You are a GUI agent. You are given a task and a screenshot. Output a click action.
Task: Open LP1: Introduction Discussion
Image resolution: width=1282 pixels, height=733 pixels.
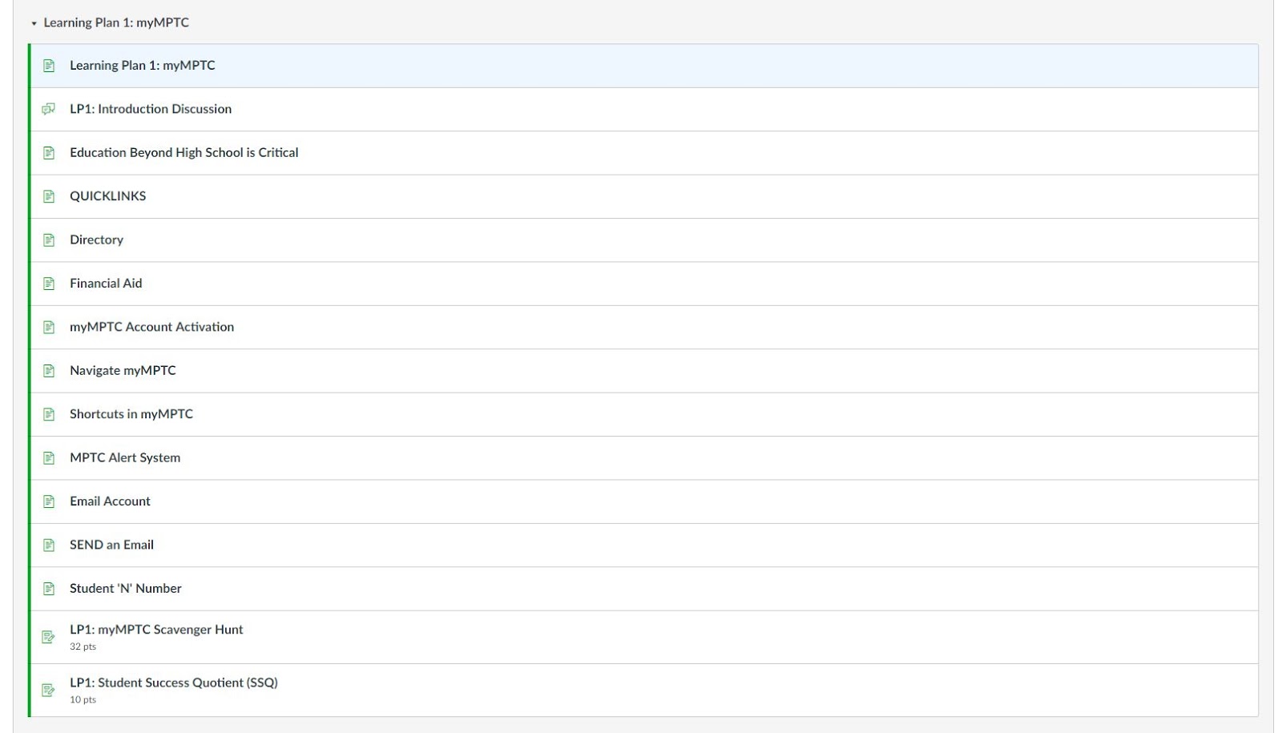[151, 109]
